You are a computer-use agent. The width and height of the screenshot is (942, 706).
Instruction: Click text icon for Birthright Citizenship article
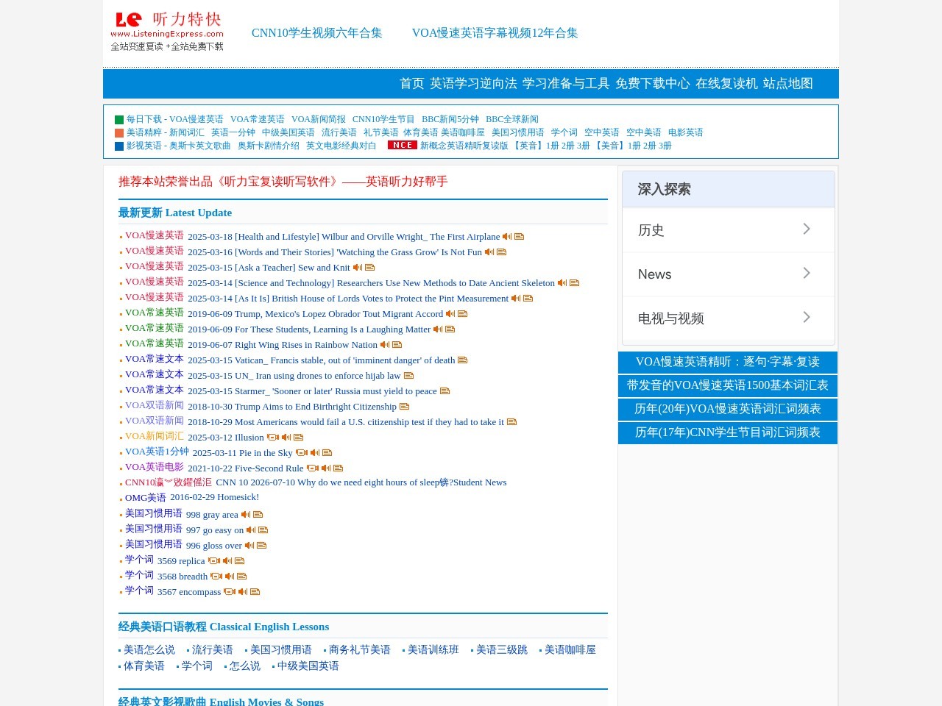tap(404, 407)
